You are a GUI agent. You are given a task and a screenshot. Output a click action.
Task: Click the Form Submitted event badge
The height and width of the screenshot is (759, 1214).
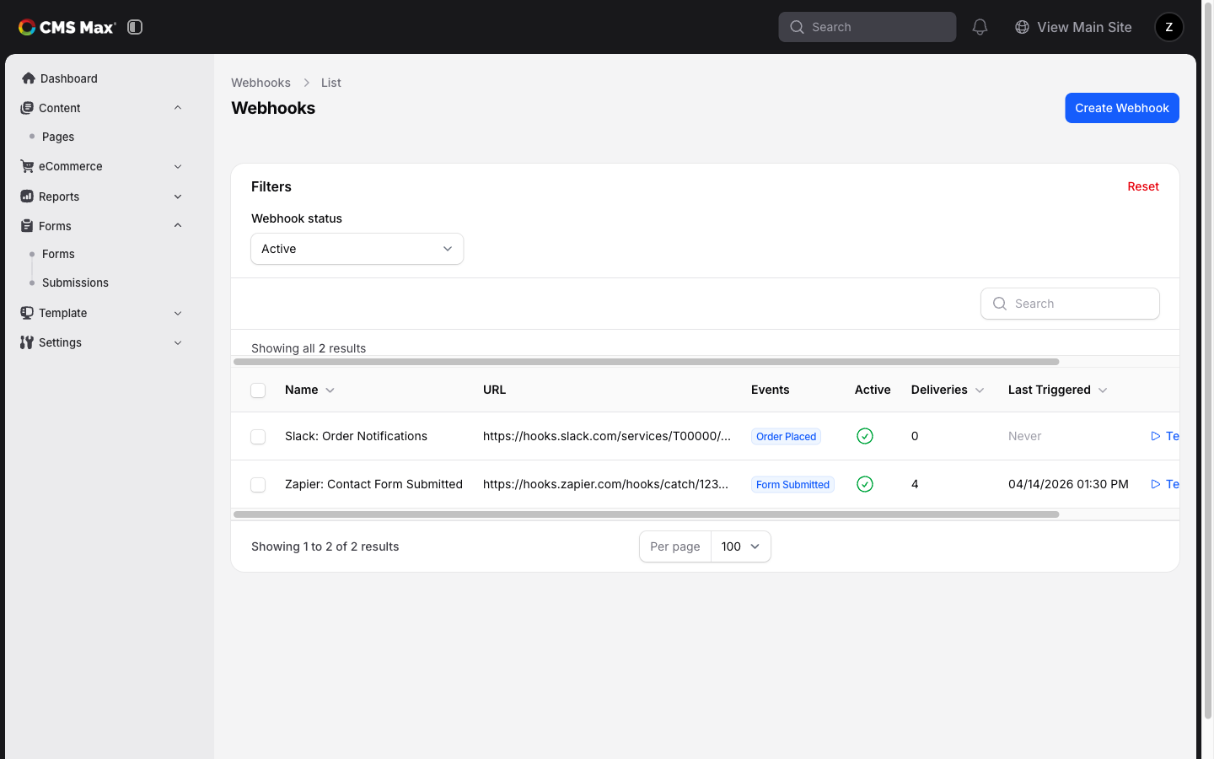click(x=792, y=485)
